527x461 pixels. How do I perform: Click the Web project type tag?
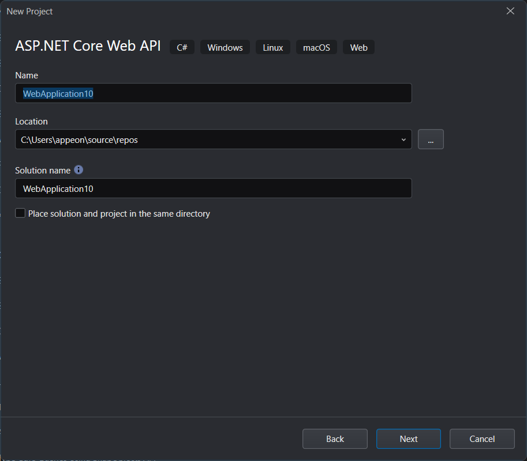click(358, 47)
